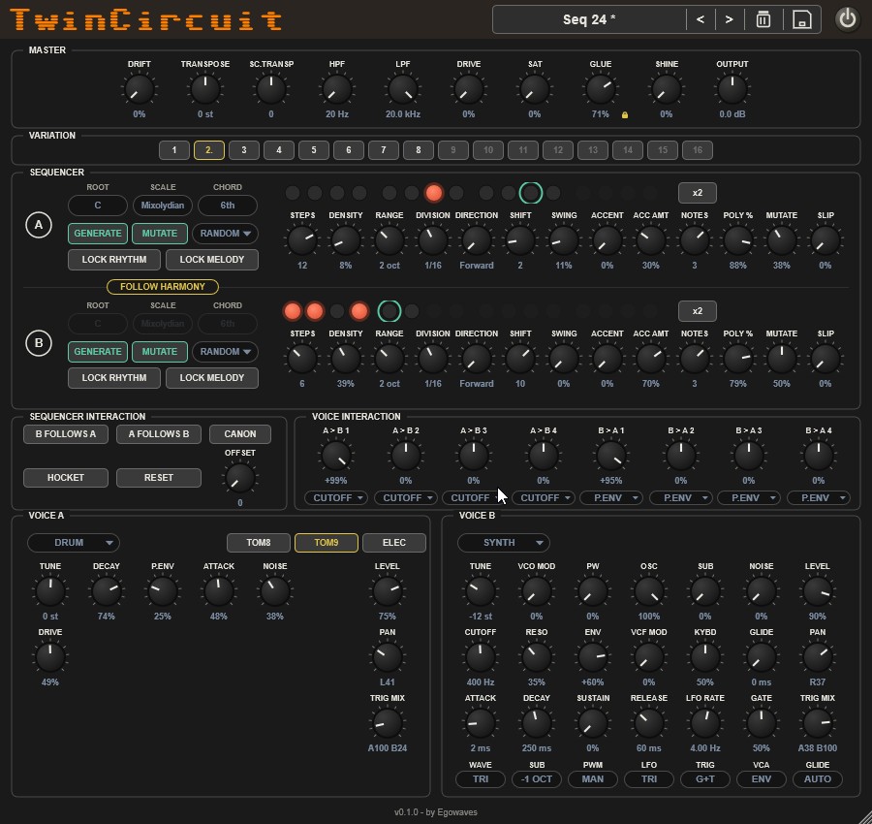872x824 pixels.
Task: Open Sequencer A RANDOM dropdown
Action: 225,234
